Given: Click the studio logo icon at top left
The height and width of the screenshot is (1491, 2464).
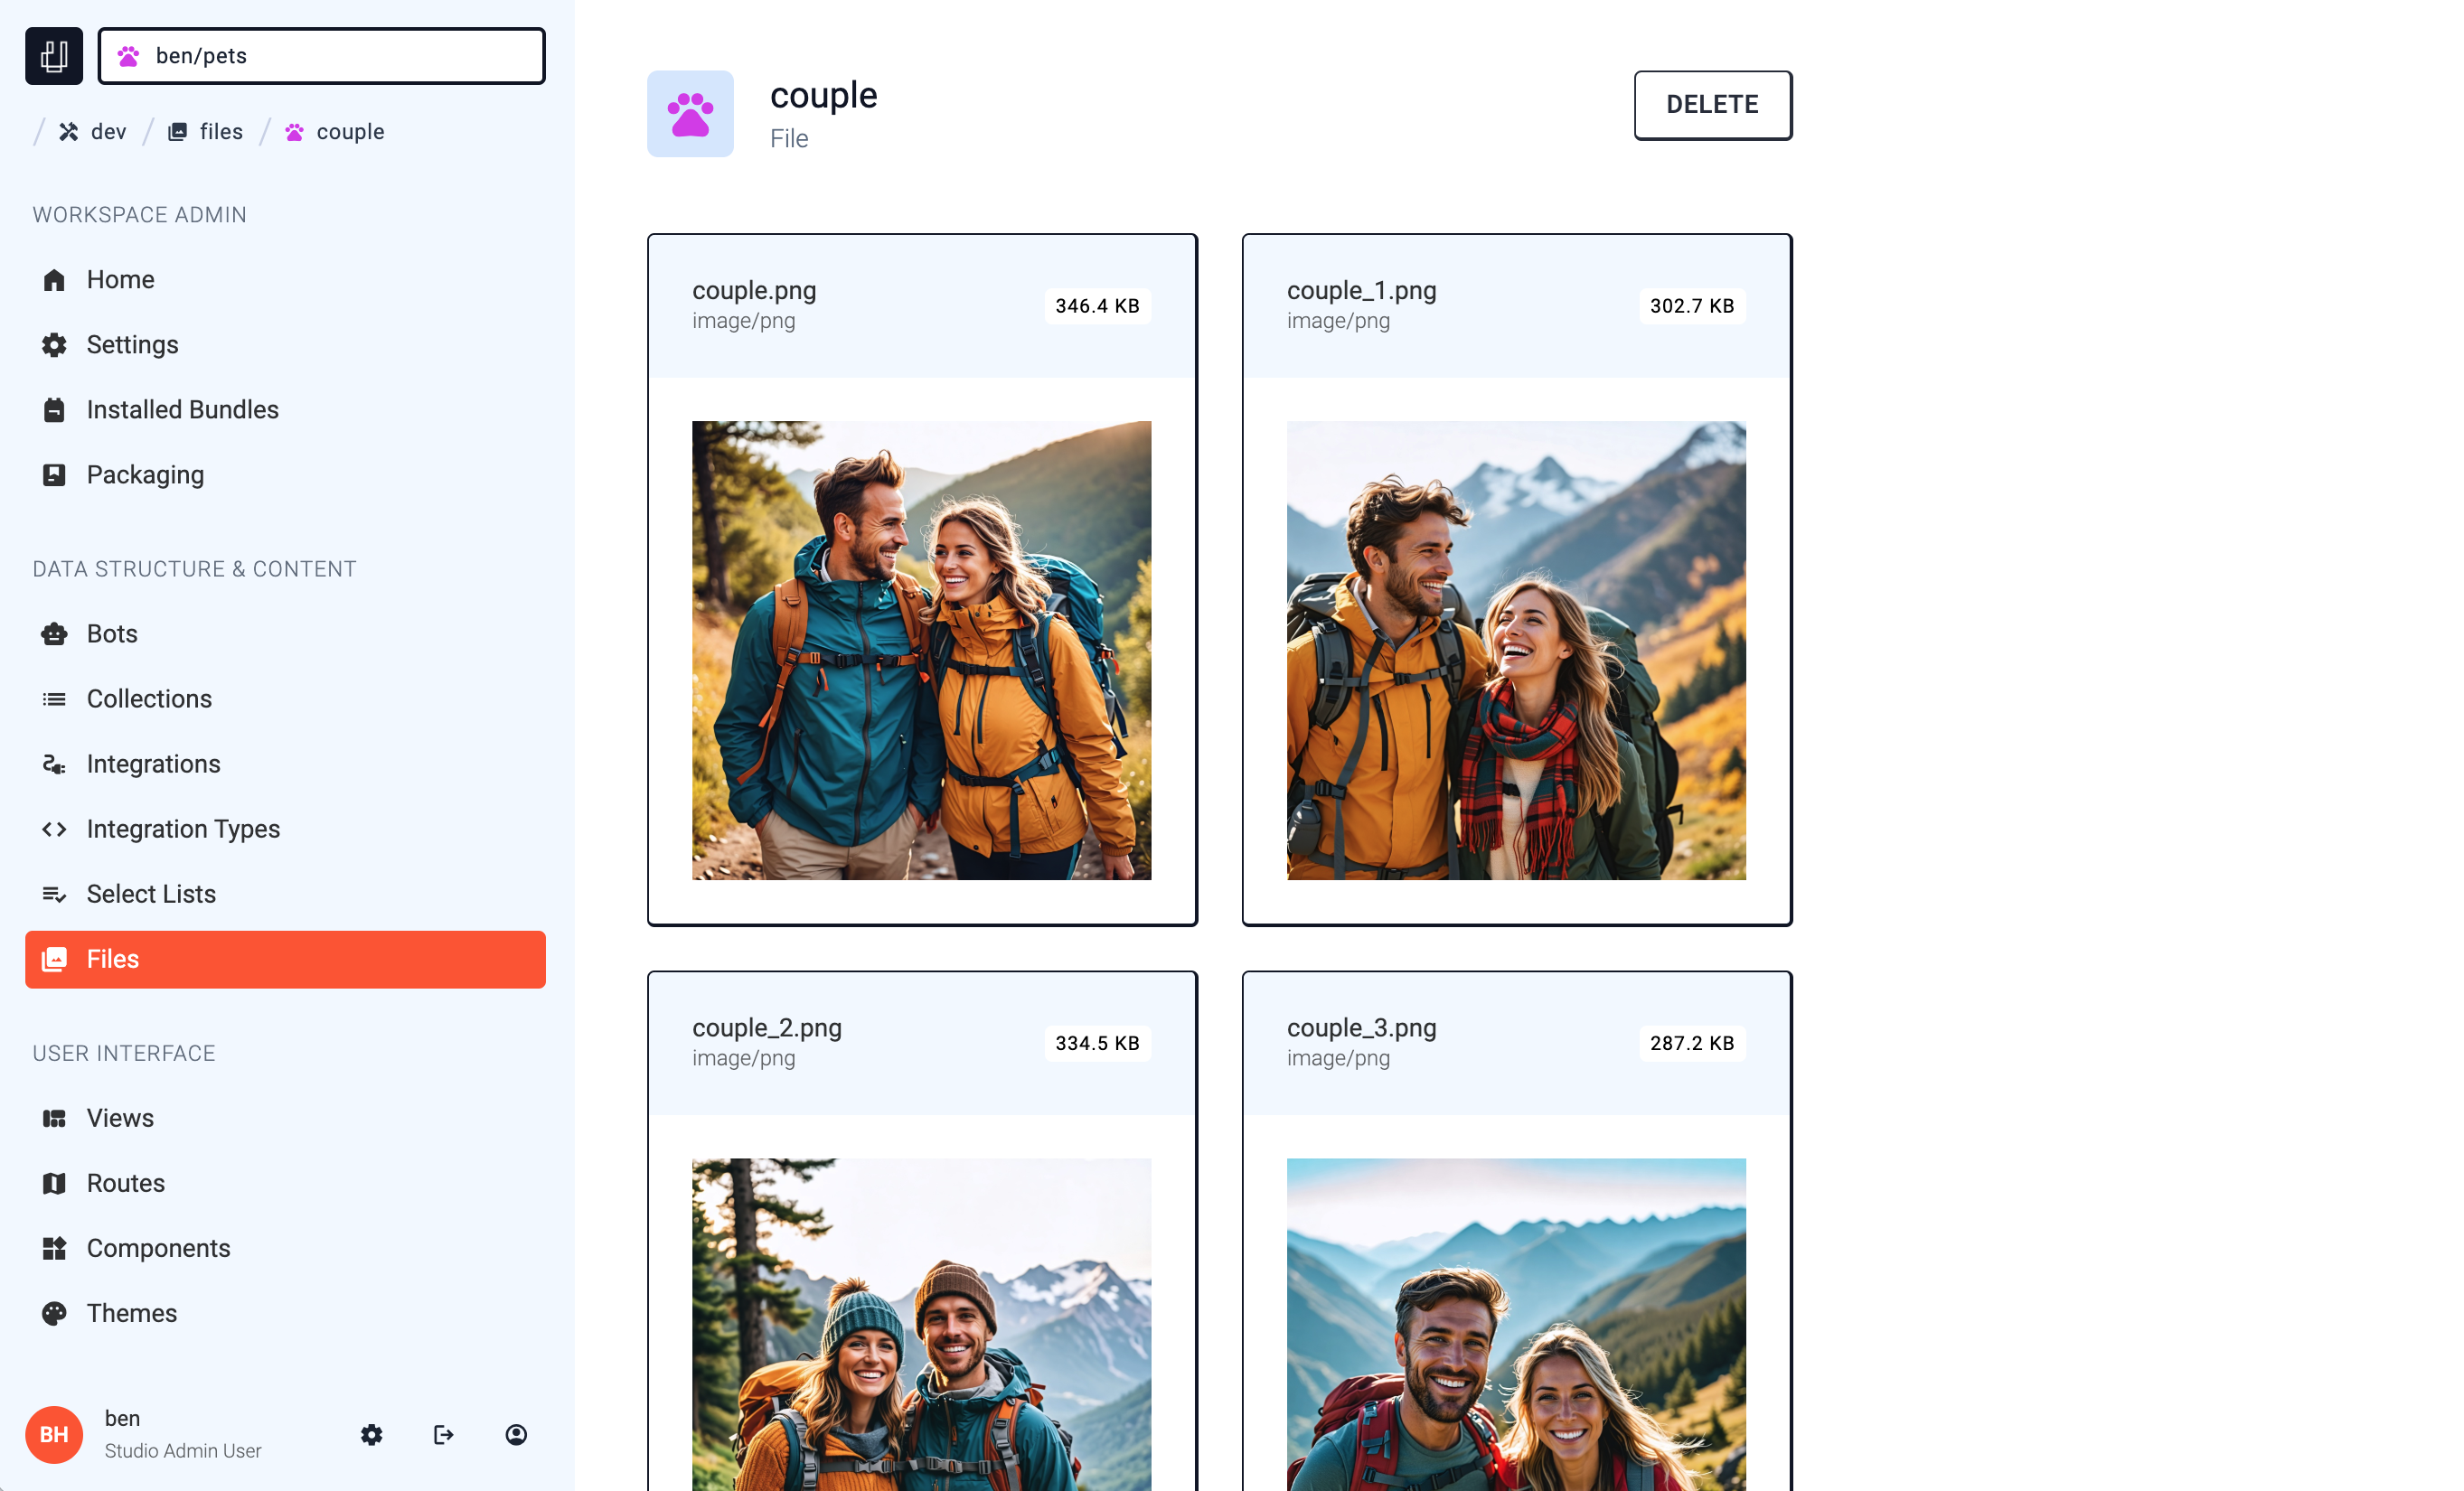Looking at the screenshot, I should tap(54, 56).
